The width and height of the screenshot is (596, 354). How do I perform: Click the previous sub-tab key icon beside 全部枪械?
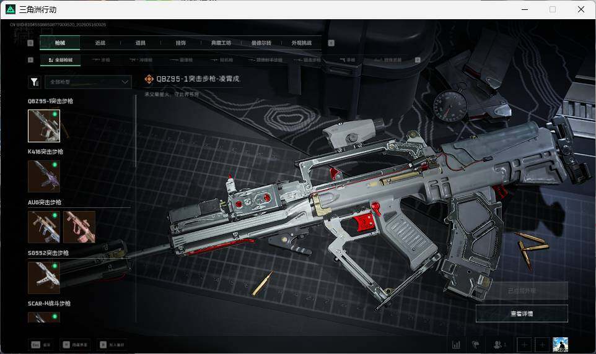pos(31,60)
